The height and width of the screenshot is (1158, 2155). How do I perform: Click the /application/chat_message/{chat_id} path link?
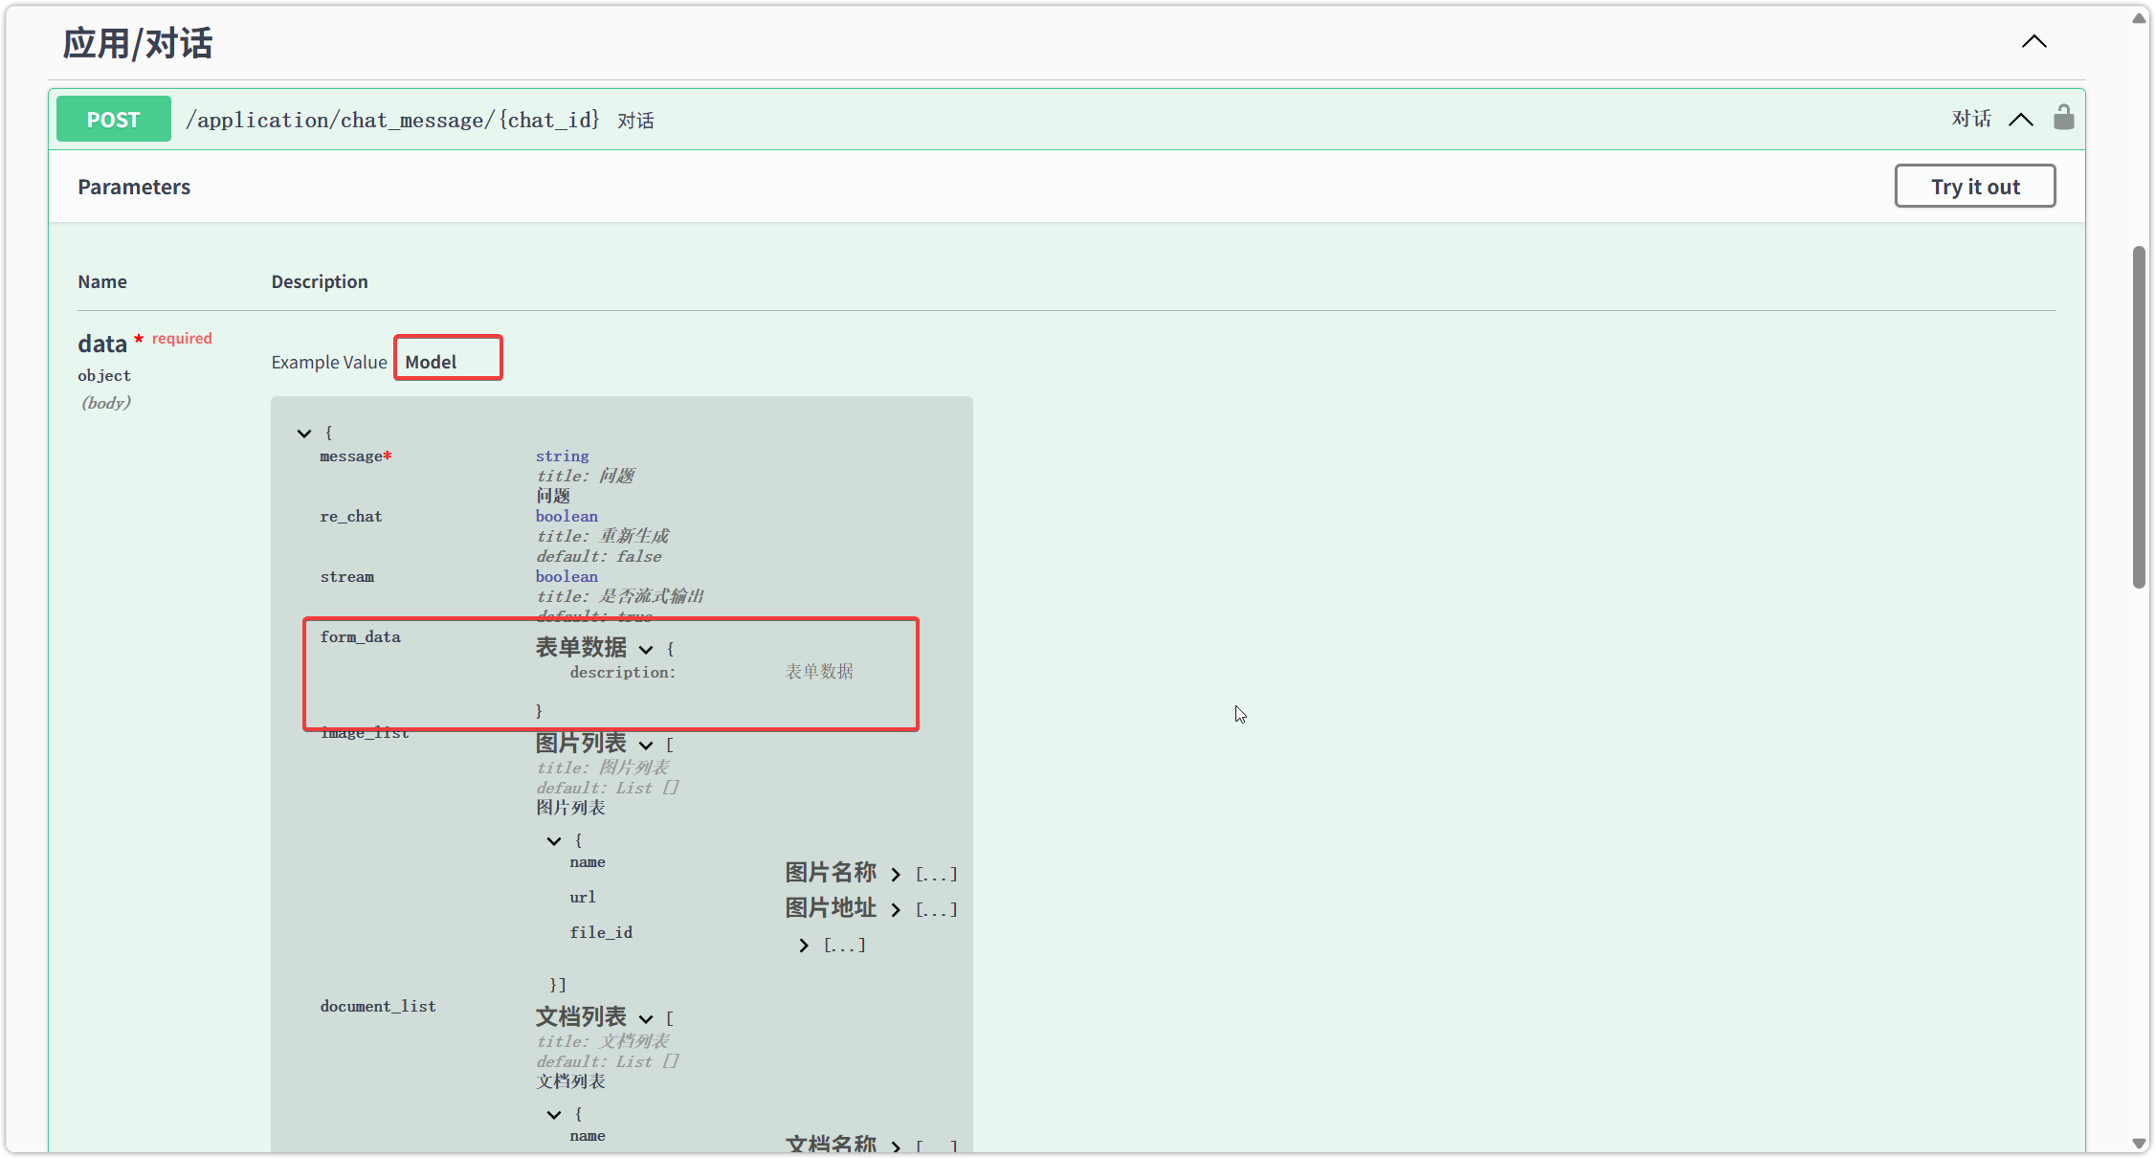point(392,120)
